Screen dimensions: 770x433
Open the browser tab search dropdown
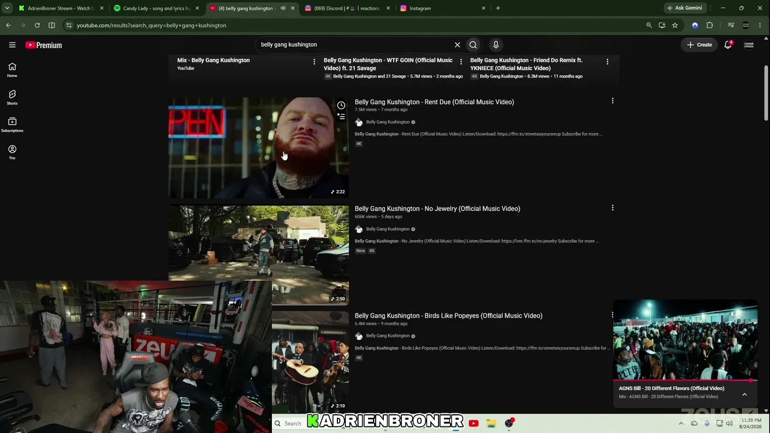[7, 8]
